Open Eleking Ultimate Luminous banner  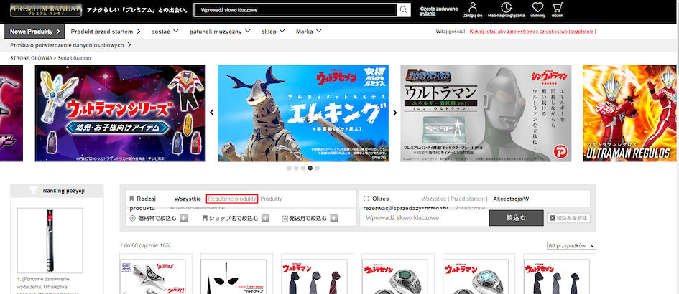tap(303, 113)
